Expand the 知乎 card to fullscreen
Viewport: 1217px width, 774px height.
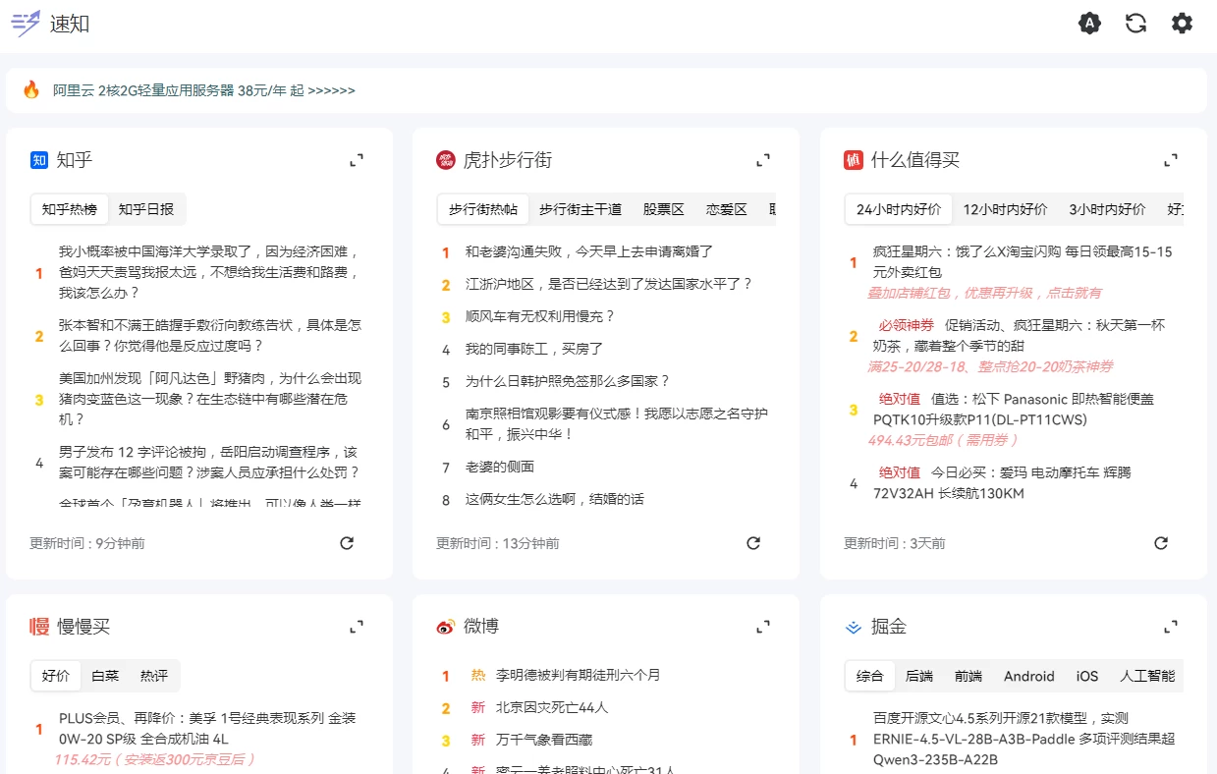pos(356,159)
